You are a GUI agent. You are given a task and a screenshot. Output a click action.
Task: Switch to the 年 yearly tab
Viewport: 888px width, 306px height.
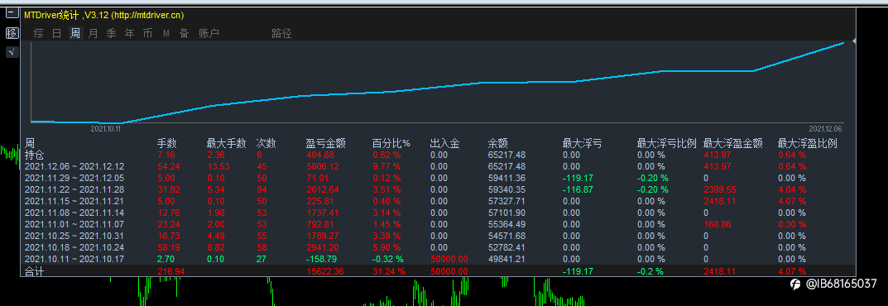tap(130, 33)
